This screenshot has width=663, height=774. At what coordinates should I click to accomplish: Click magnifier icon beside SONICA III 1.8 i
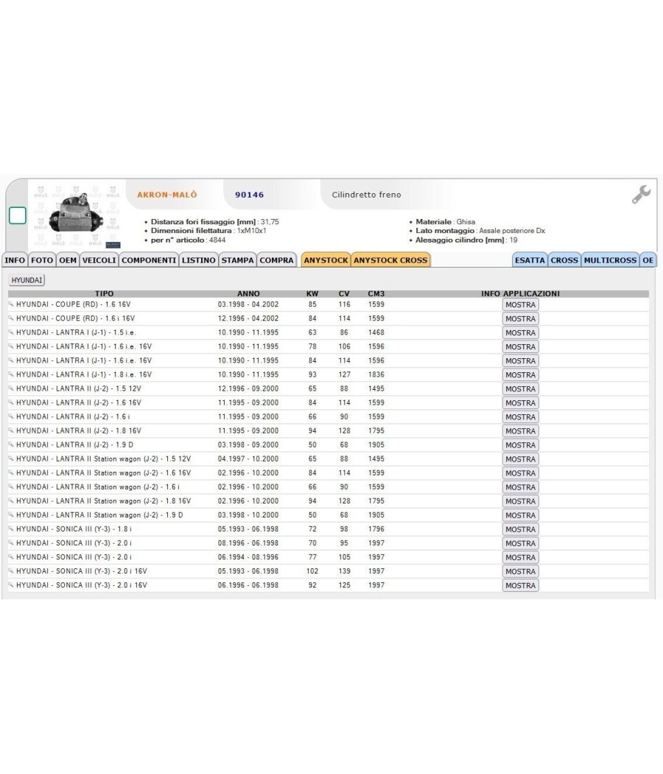pos(11,529)
